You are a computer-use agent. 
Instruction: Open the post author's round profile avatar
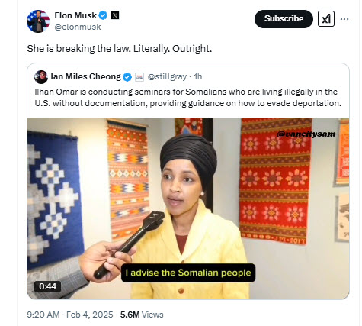coord(38,21)
